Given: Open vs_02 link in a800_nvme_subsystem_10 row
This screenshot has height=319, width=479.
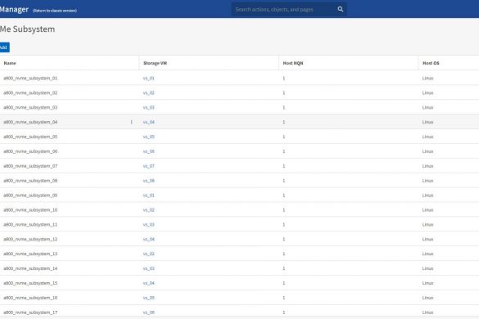Looking at the screenshot, I should (x=149, y=210).
